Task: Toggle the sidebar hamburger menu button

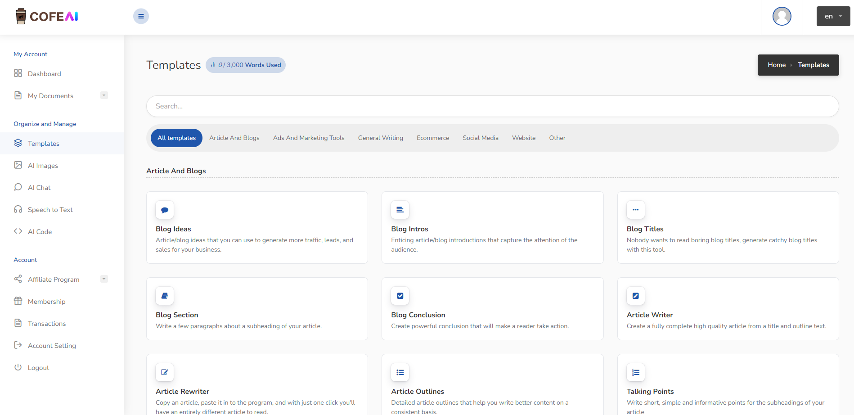Action: point(141,16)
